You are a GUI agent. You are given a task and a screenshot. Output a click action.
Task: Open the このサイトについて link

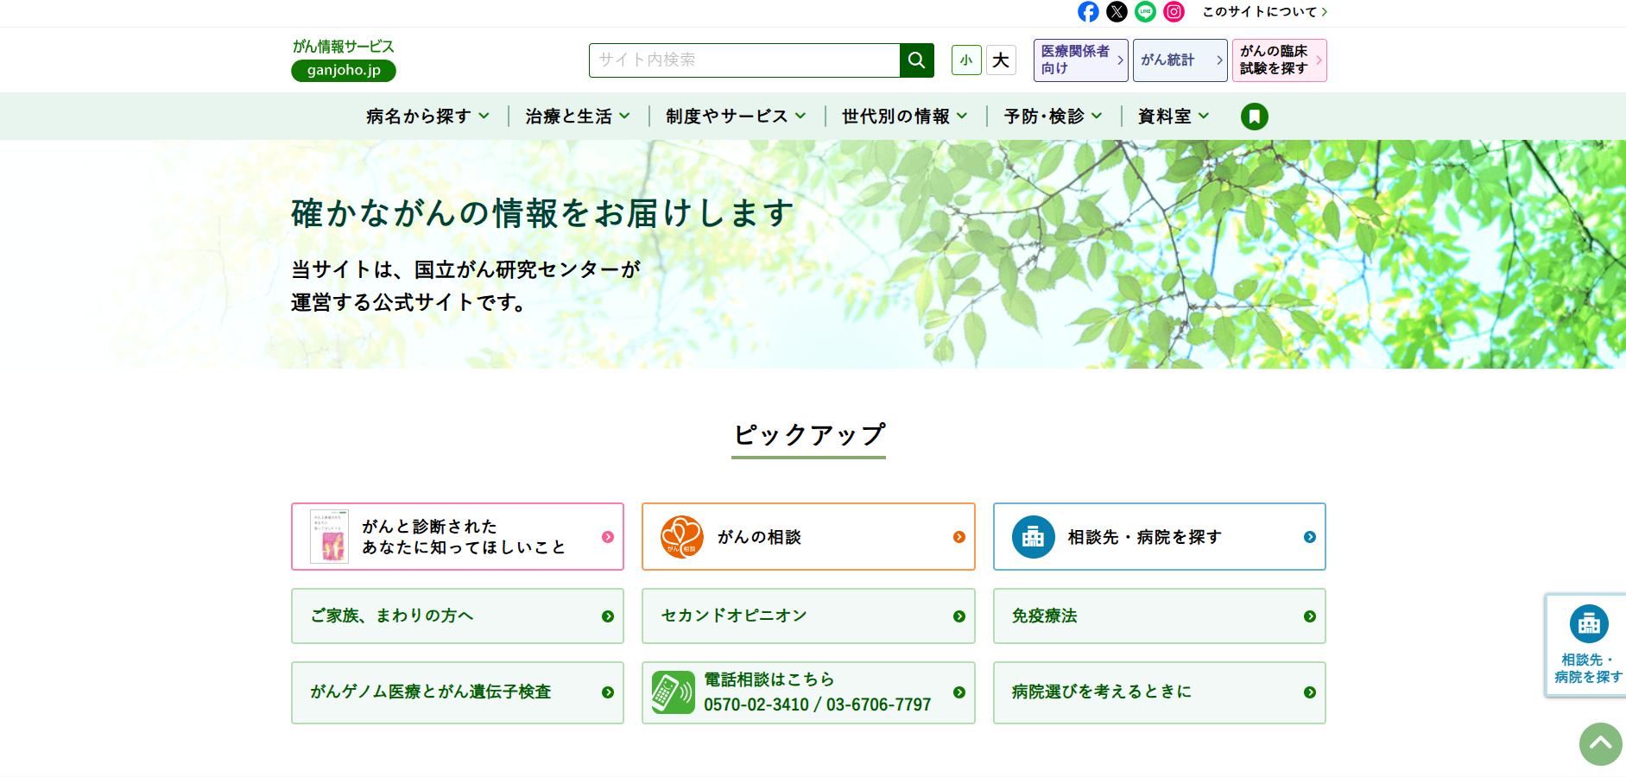[x=1264, y=12]
